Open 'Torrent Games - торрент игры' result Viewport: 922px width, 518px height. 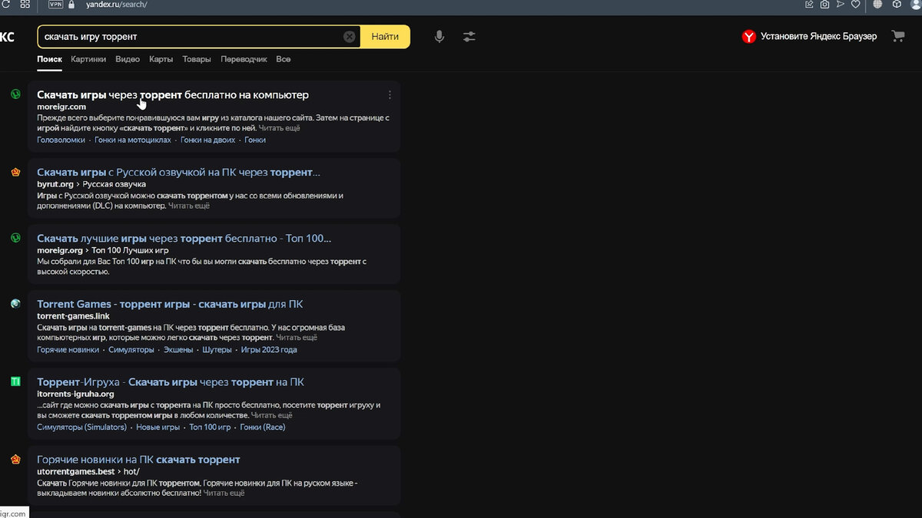point(170,304)
